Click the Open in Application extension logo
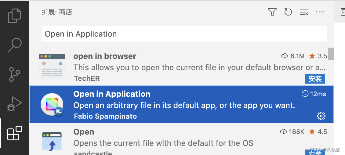Image resolution: width=345 pixels, height=155 pixels. [x=52, y=104]
